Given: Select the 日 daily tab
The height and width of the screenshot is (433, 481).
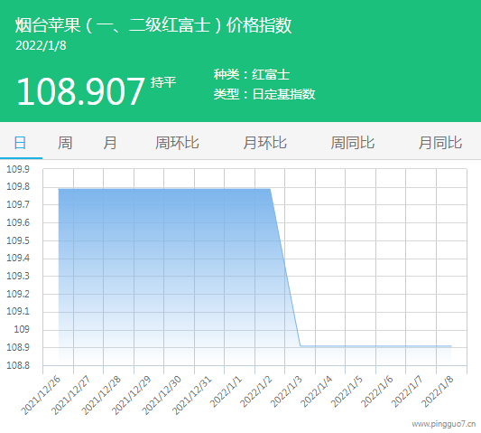Looking at the screenshot, I should click(20, 143).
